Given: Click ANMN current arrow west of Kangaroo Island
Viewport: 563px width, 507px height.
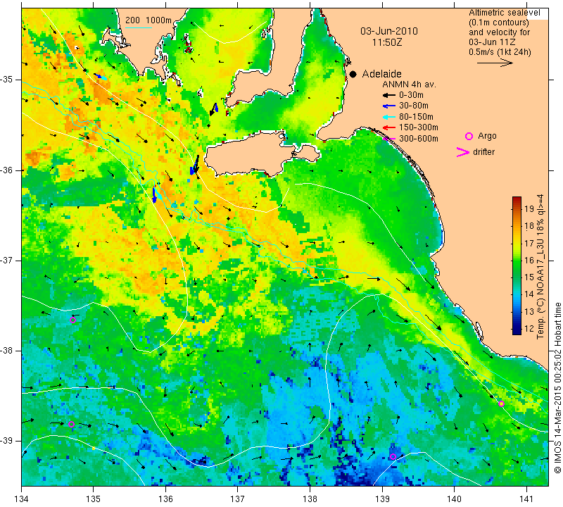Looking at the screenshot, I should (x=194, y=165).
